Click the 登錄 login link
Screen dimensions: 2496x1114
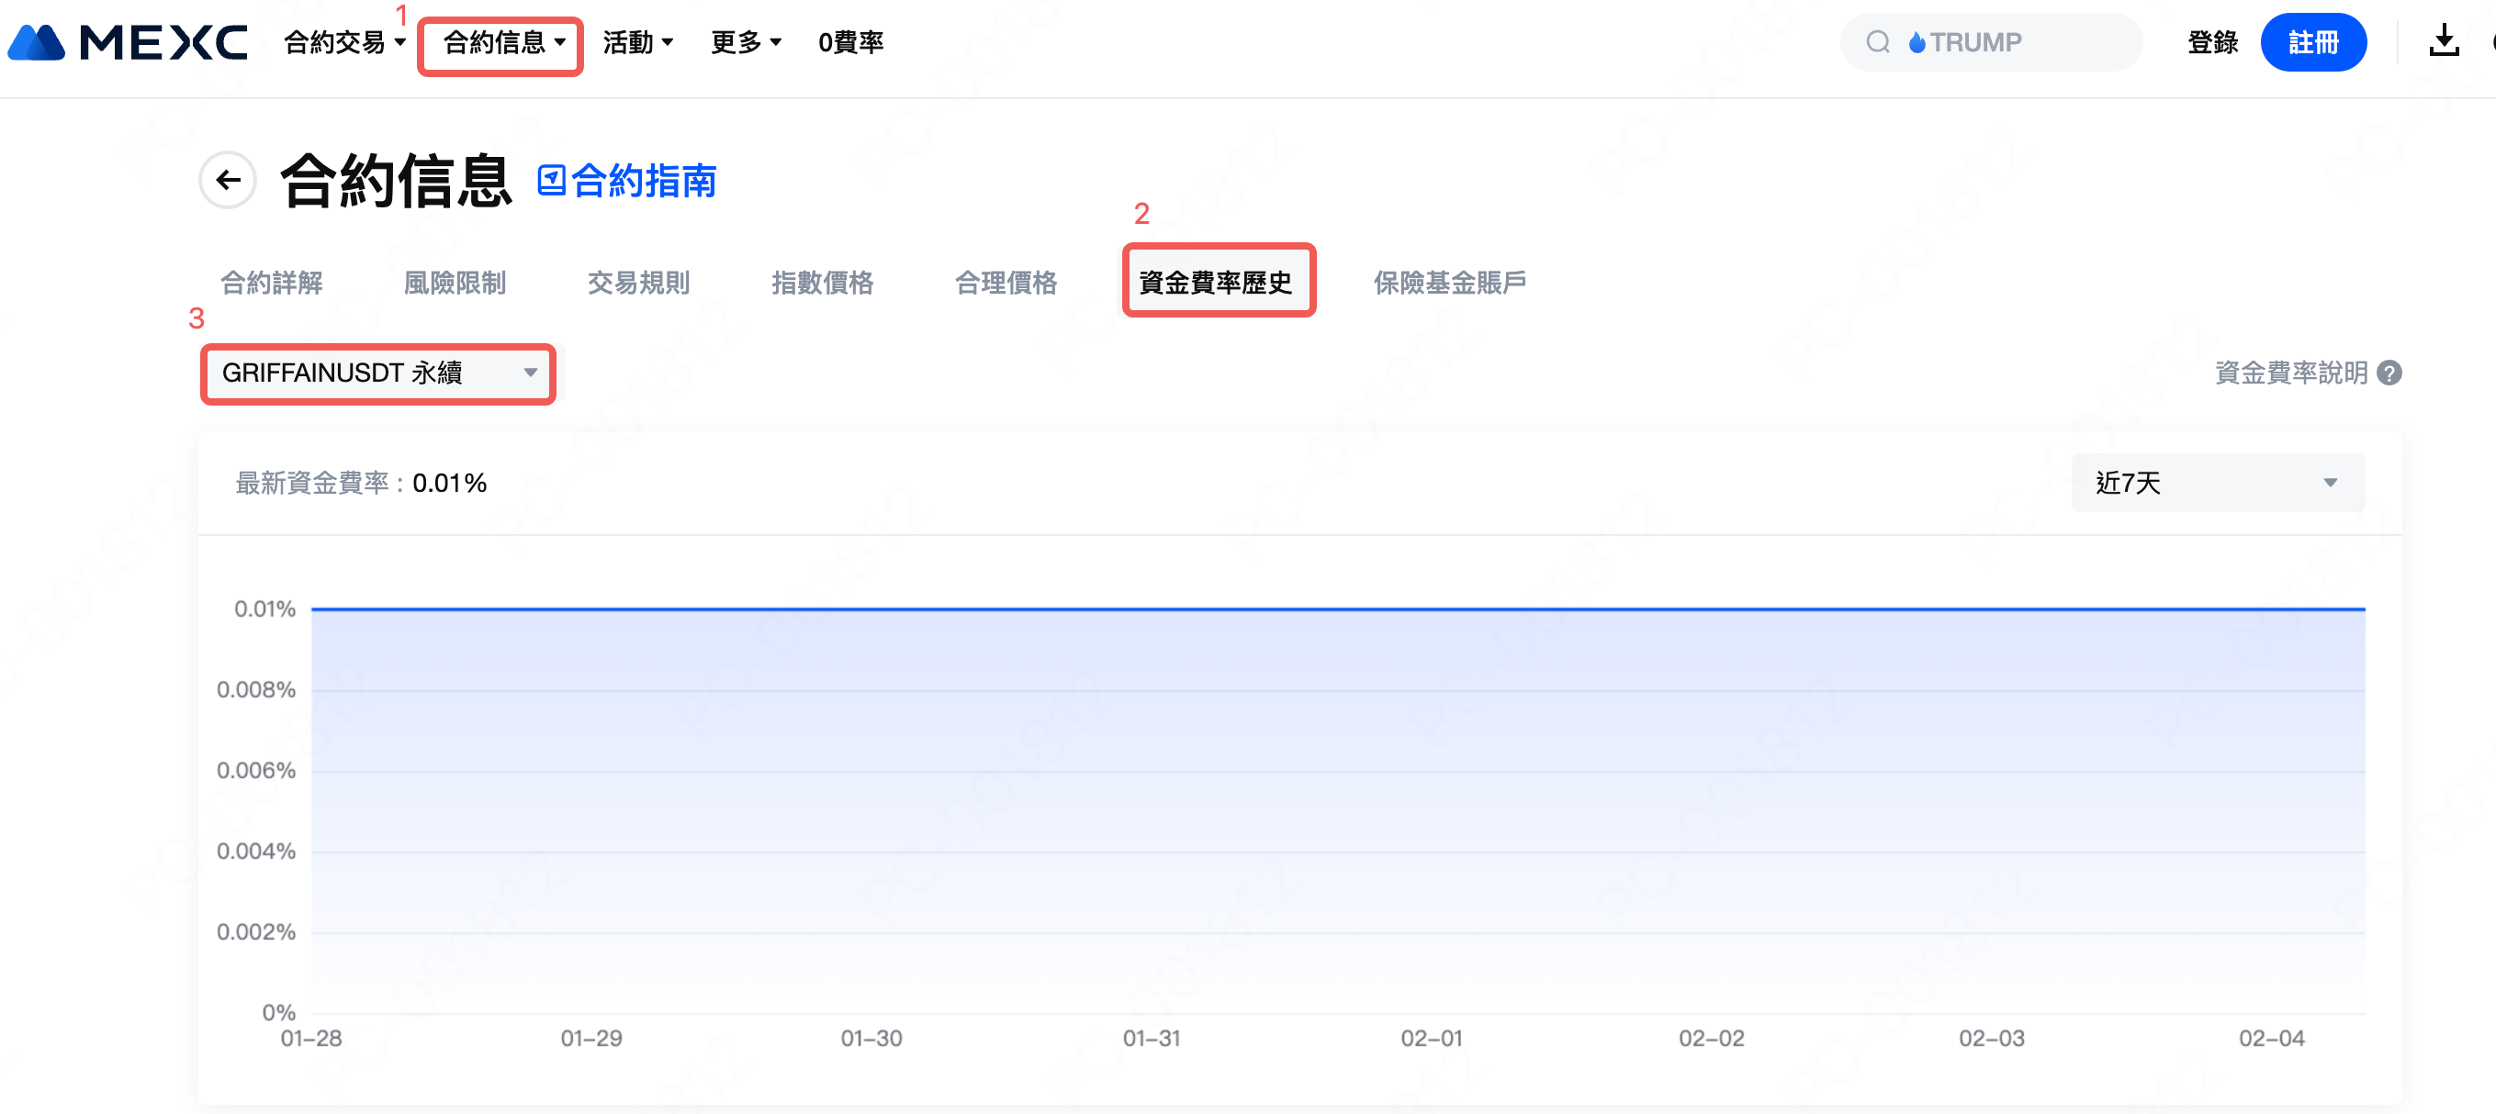[x=2211, y=42]
